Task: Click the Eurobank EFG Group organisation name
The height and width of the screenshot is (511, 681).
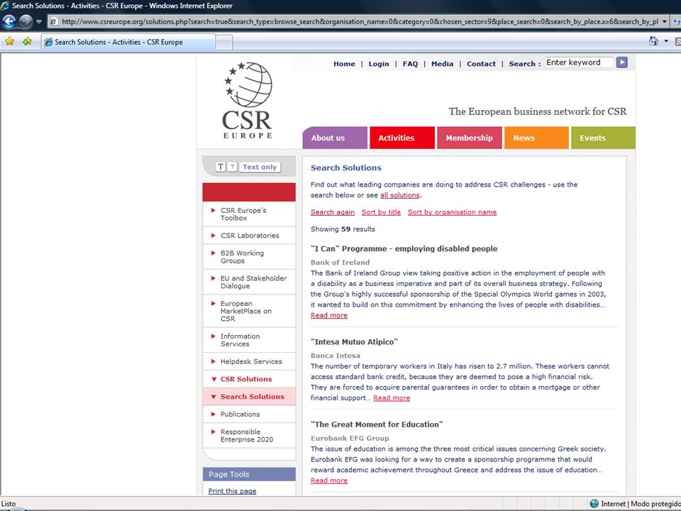Action: tap(350, 438)
